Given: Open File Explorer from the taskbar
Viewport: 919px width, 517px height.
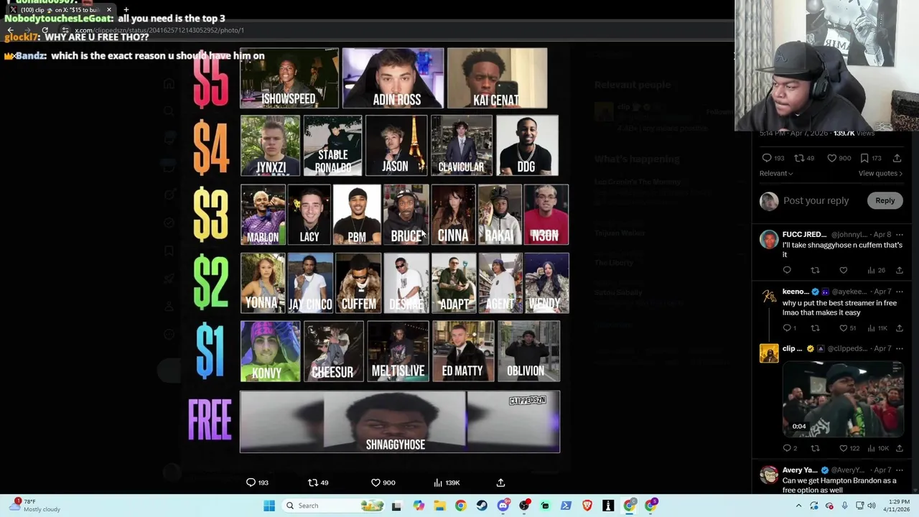Looking at the screenshot, I should pyautogui.click(x=439, y=506).
